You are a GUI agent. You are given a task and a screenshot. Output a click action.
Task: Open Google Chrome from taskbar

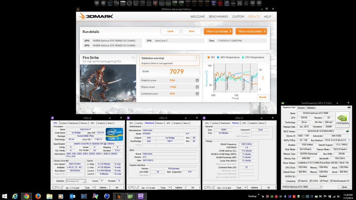26,196
